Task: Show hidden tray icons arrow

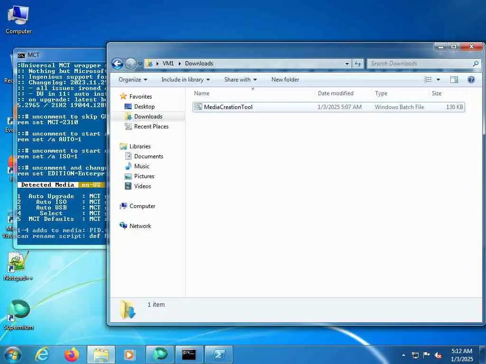Action: (x=403, y=355)
